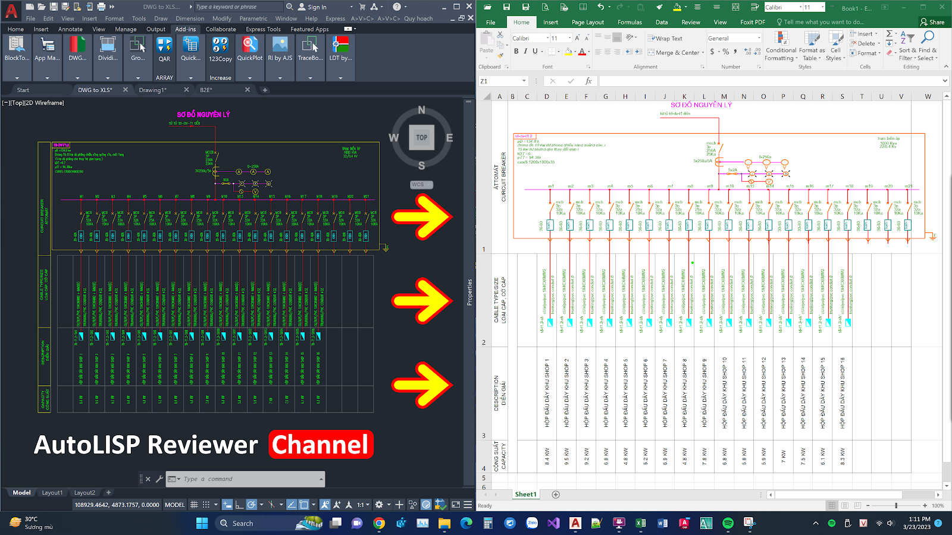
Task: Open the Page Layout tab in Excel
Action: [587, 22]
